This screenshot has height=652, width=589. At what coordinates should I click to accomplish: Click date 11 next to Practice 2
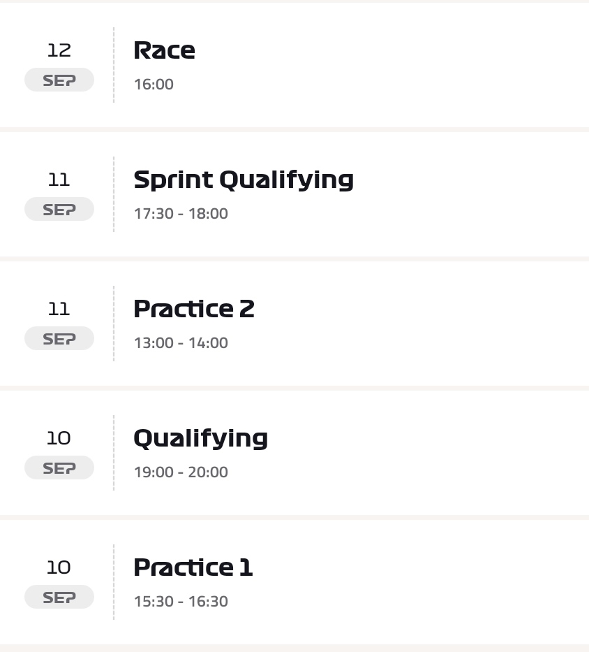coord(59,309)
